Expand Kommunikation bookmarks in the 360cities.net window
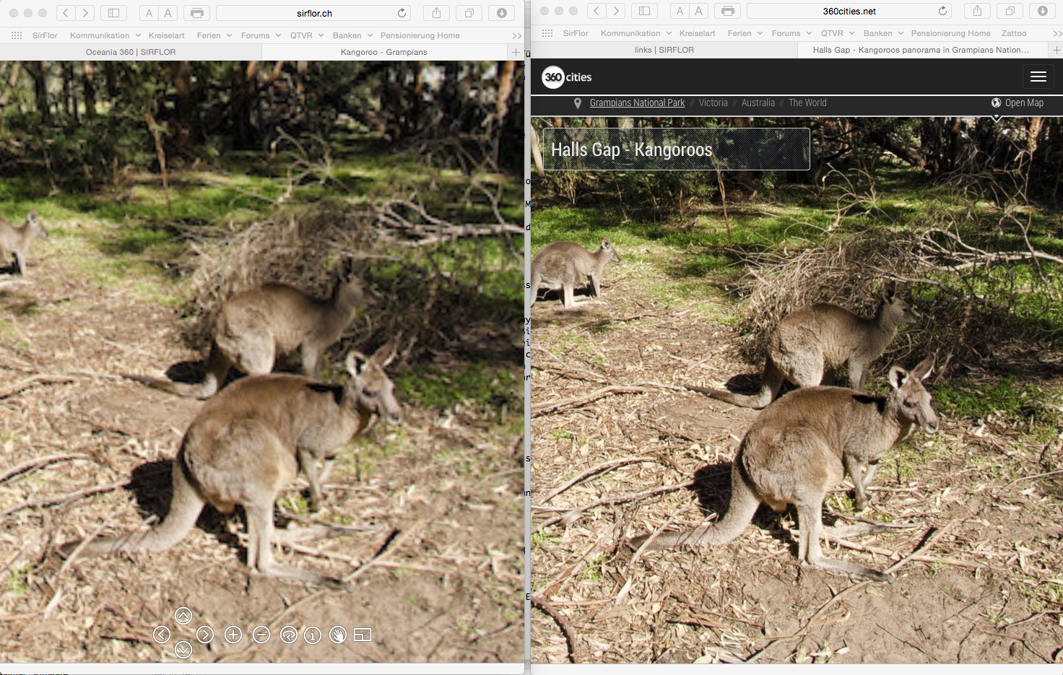Image resolution: width=1063 pixels, height=675 pixels. point(636,33)
